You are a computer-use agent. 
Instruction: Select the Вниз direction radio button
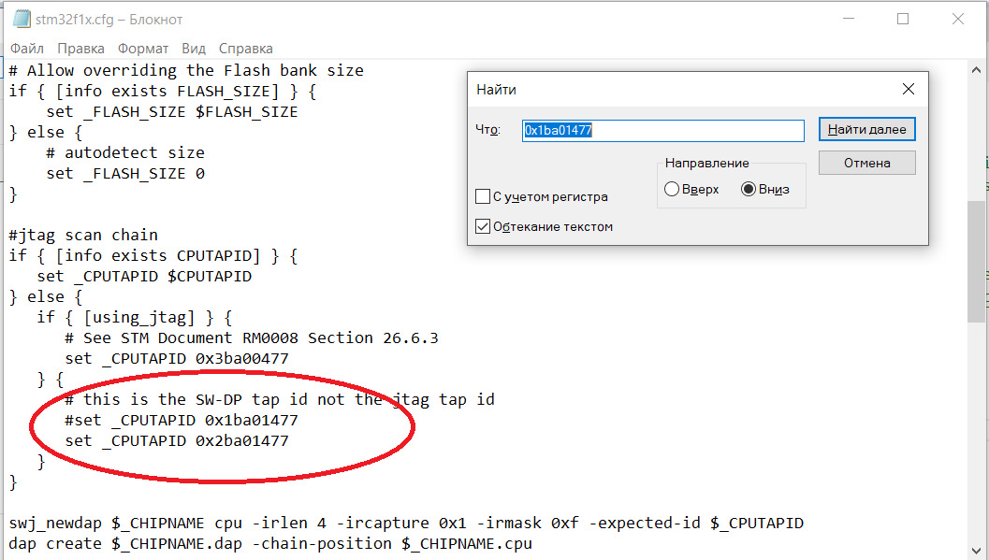(x=748, y=189)
